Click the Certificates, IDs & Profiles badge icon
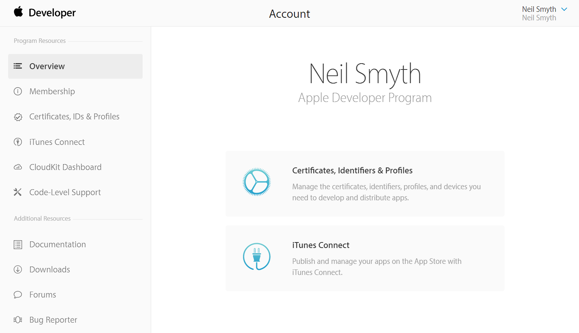 click(18, 117)
